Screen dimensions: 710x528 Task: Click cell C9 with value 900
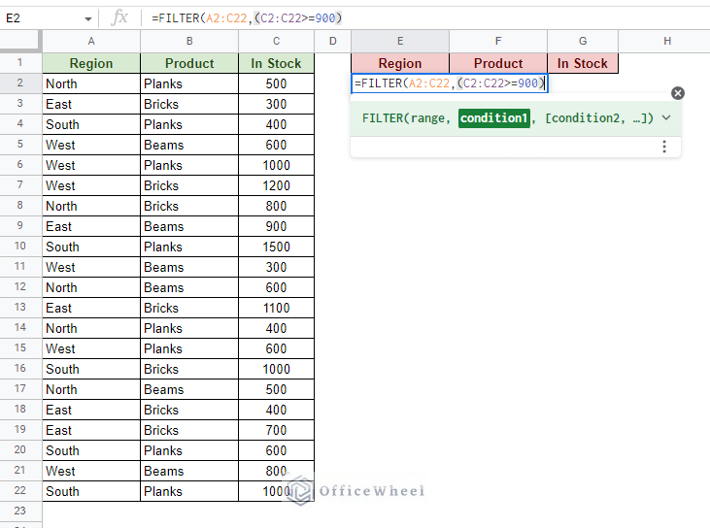point(276,226)
